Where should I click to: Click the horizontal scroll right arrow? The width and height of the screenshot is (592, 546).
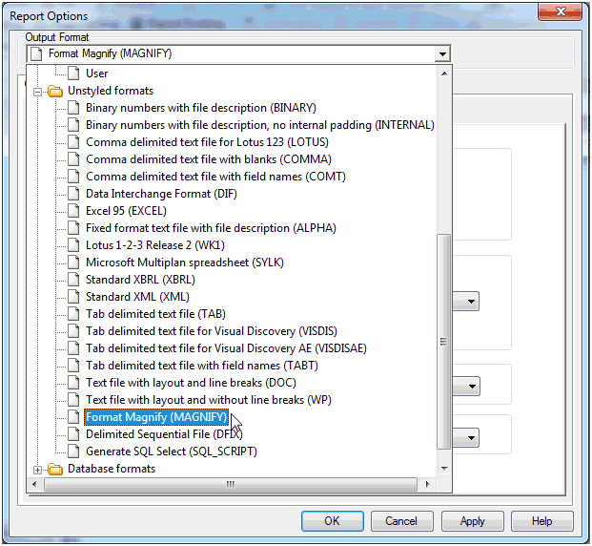[428, 484]
